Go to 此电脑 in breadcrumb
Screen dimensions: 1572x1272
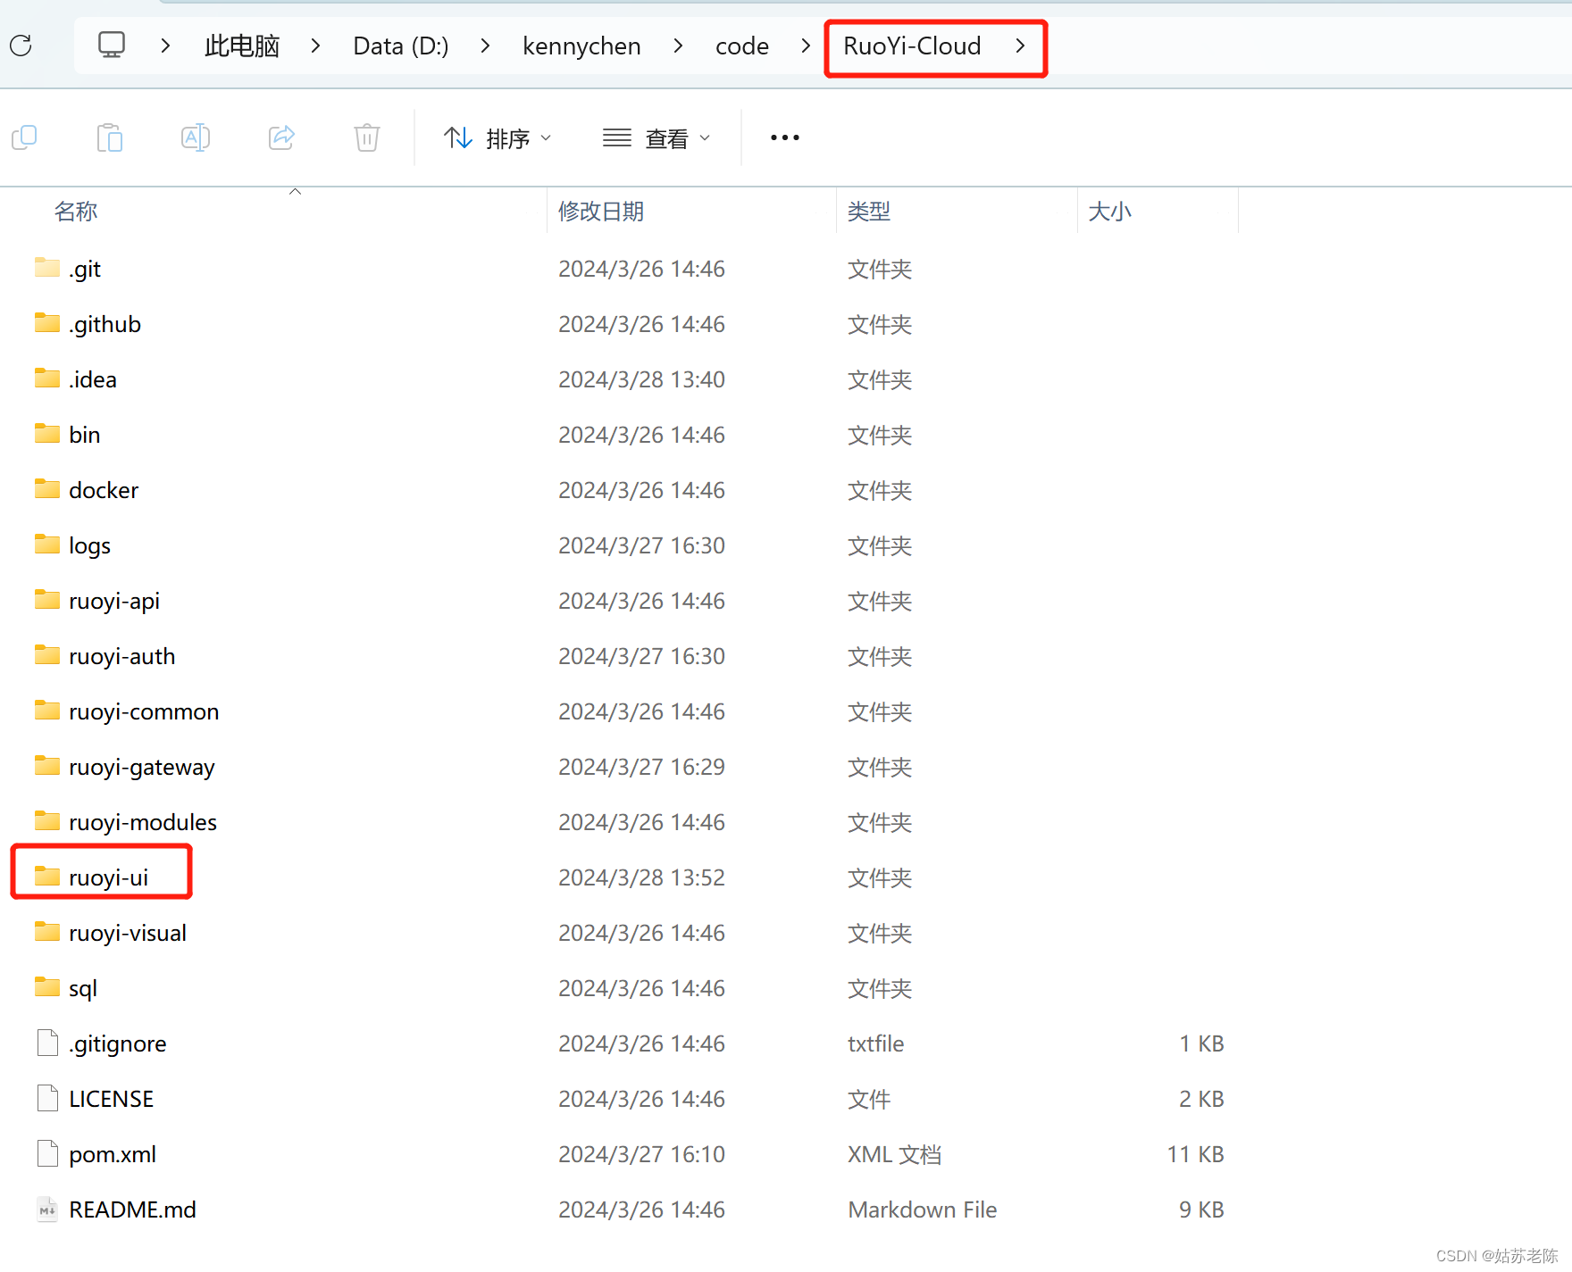pyautogui.click(x=242, y=46)
